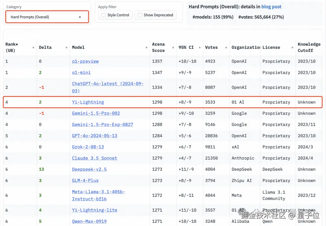
Task: Open the Gemini-1.5-Pro-002 link
Action: (96, 113)
